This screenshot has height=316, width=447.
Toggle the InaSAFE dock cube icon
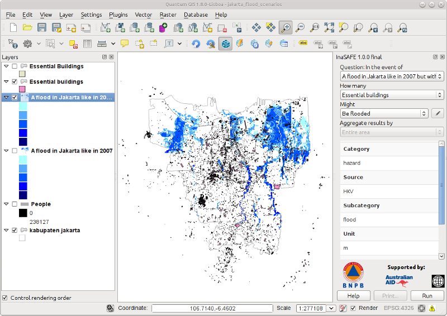point(225,44)
